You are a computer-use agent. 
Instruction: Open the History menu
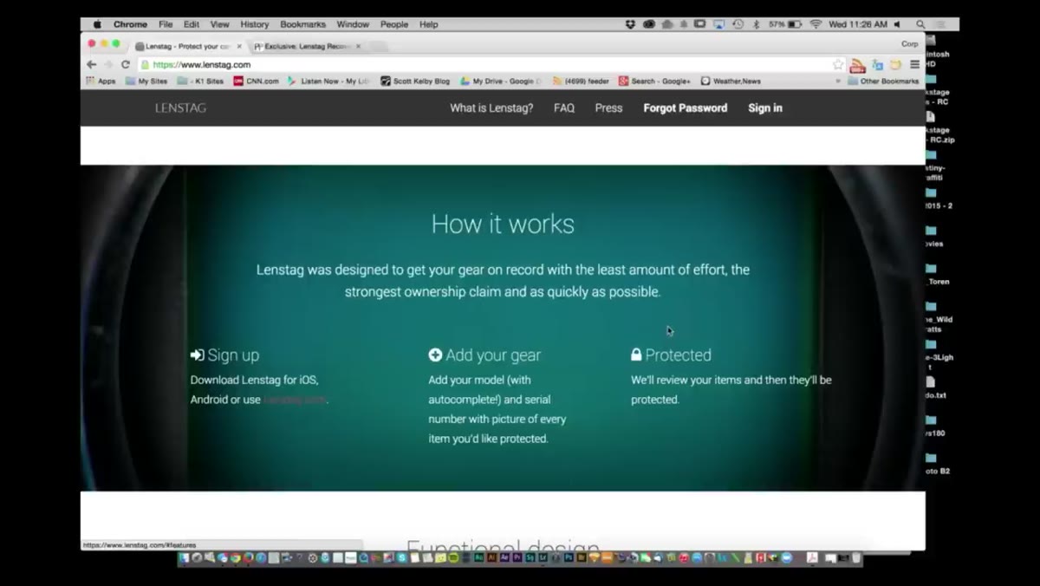point(255,24)
